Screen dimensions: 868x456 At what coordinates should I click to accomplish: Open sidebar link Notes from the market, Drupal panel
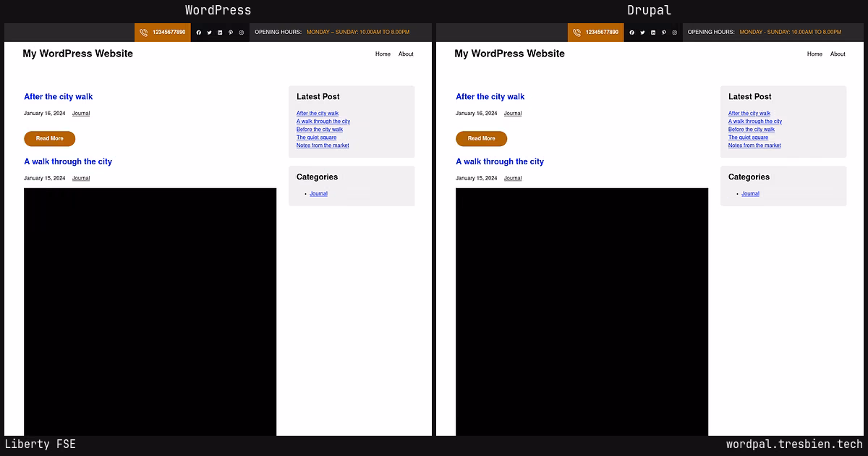tap(754, 145)
